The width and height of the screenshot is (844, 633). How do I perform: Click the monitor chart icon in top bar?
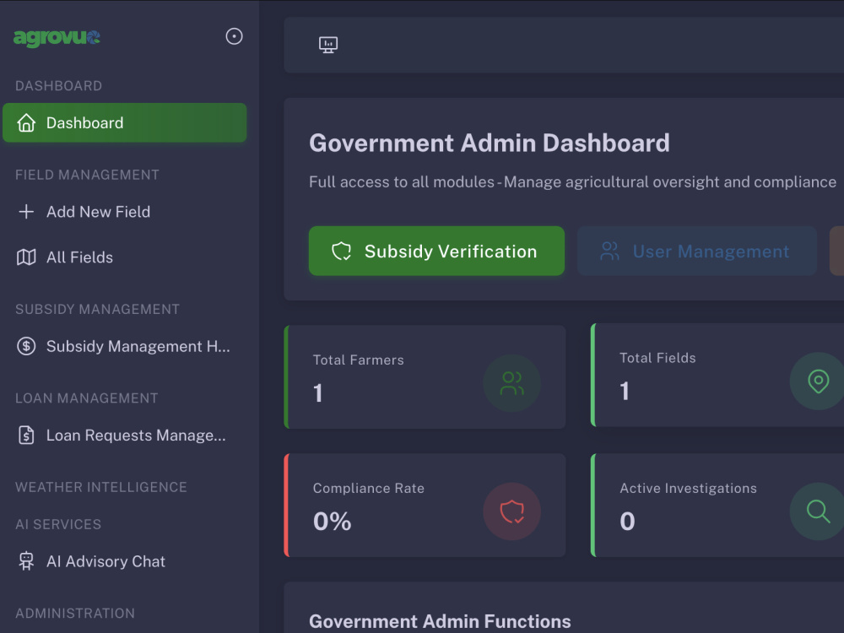[x=328, y=45]
